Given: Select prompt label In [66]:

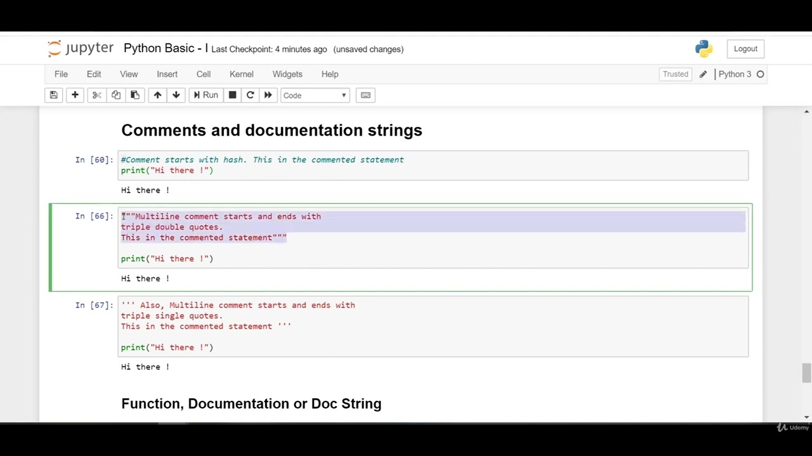Looking at the screenshot, I should click(94, 216).
